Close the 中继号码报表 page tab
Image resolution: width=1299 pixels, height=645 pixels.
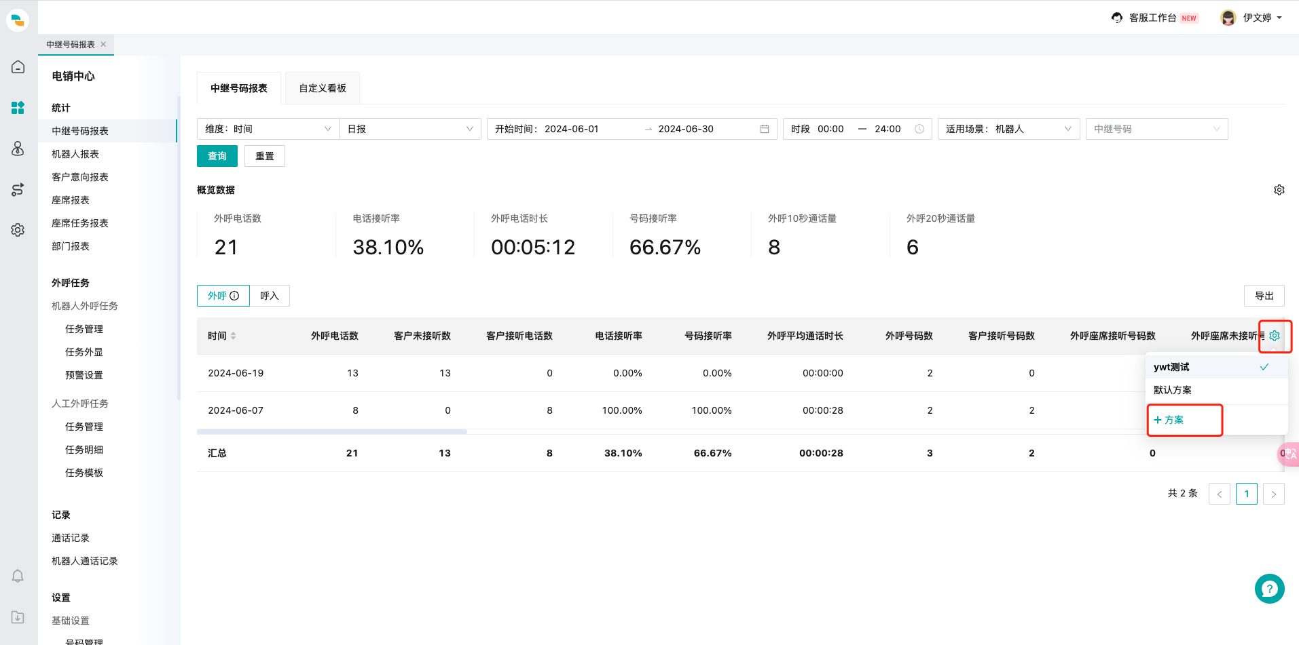click(x=103, y=44)
